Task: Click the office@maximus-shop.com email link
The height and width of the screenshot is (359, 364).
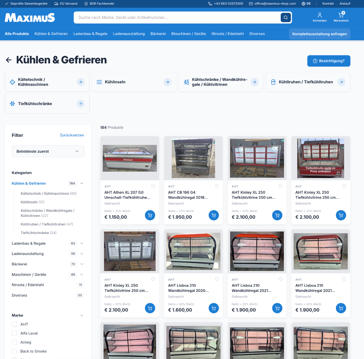Action: (x=272, y=4)
